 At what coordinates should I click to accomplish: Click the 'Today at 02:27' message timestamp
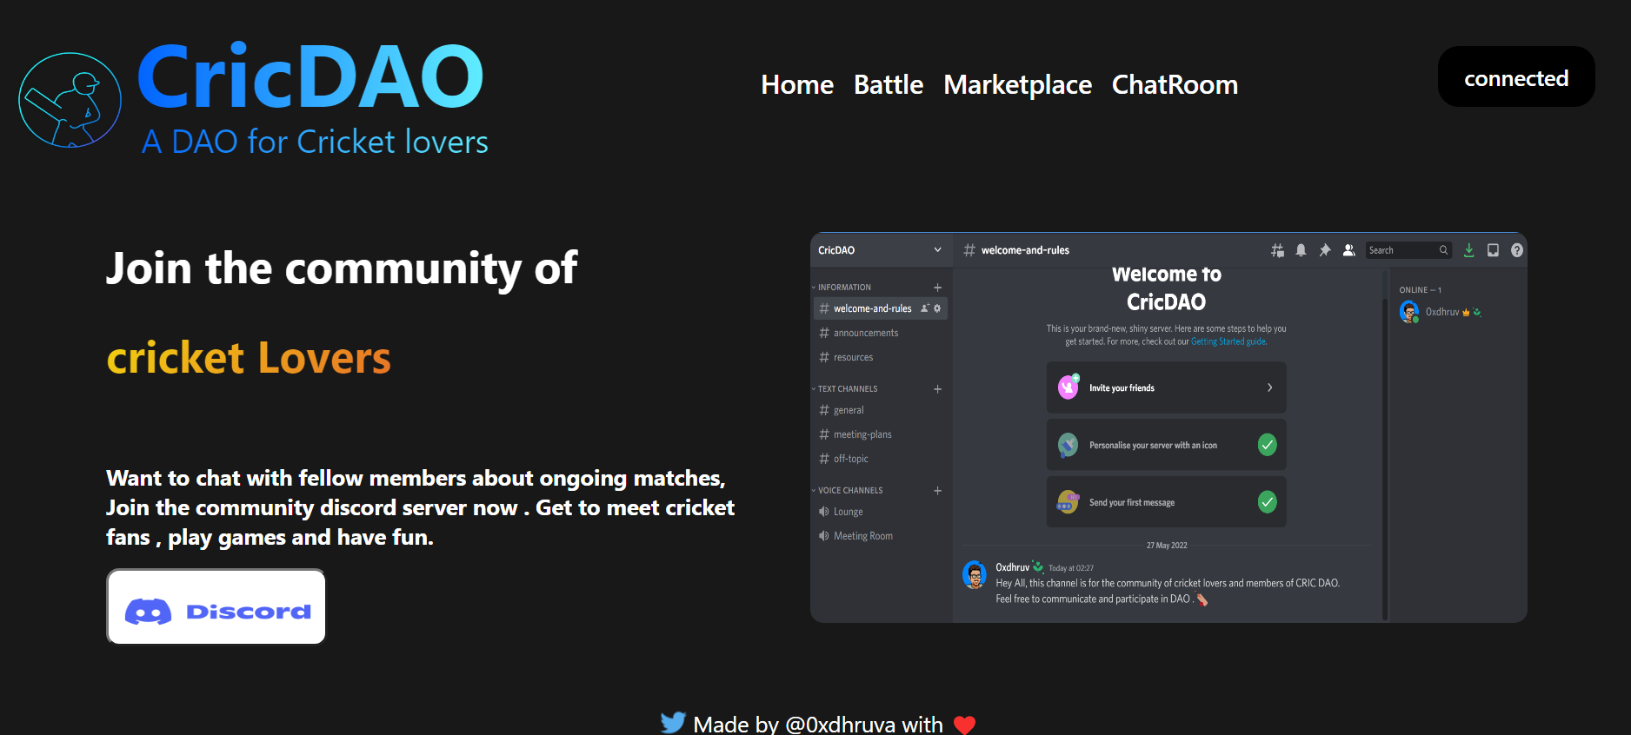coord(1071,568)
